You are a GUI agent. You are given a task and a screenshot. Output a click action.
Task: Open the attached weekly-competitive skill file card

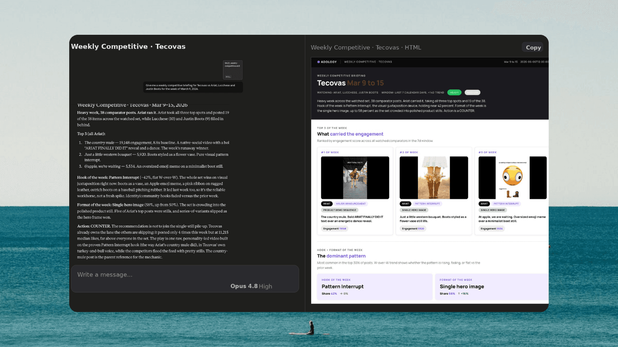233,70
